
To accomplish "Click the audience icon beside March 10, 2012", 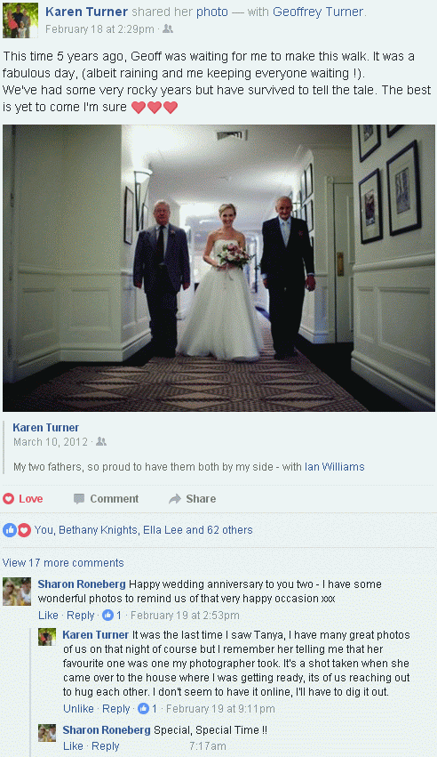I will pyautogui.click(x=101, y=442).
